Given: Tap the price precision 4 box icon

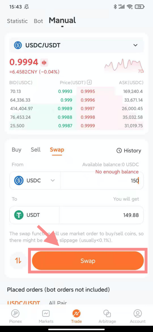Looking at the screenshot, I should 89,83.
